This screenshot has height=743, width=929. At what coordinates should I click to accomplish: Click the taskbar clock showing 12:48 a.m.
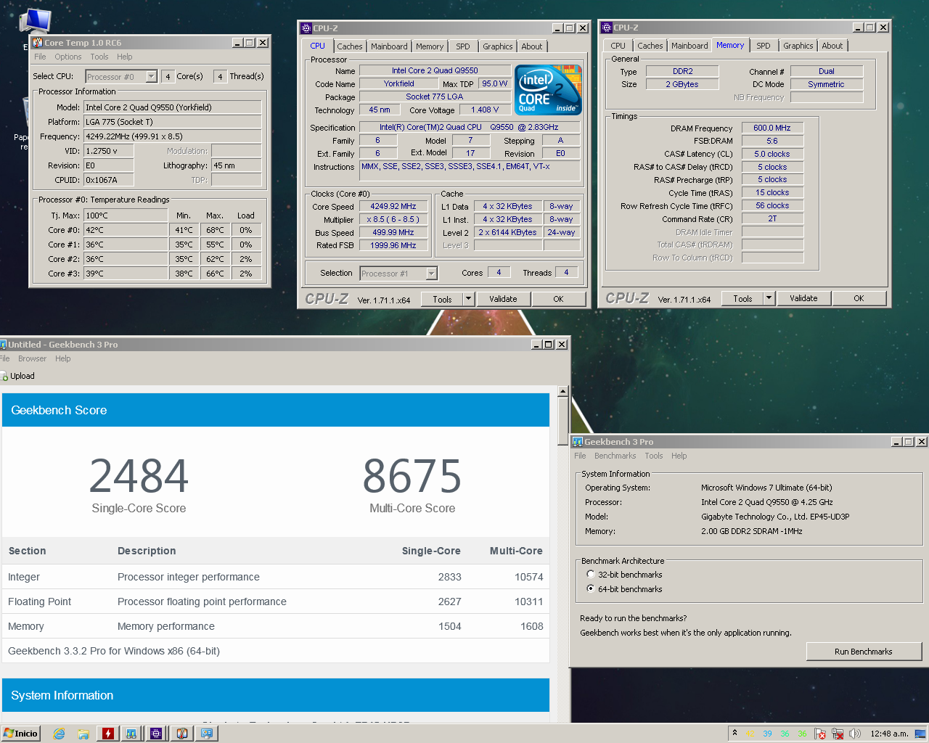889,734
